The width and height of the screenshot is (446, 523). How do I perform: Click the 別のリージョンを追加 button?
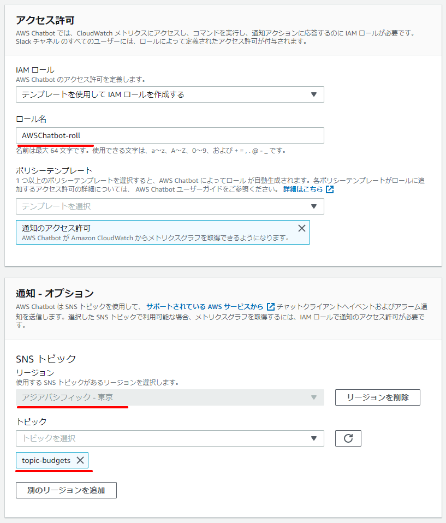pos(66,490)
